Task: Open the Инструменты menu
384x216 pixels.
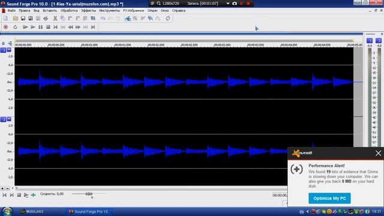Action: pos(109,11)
